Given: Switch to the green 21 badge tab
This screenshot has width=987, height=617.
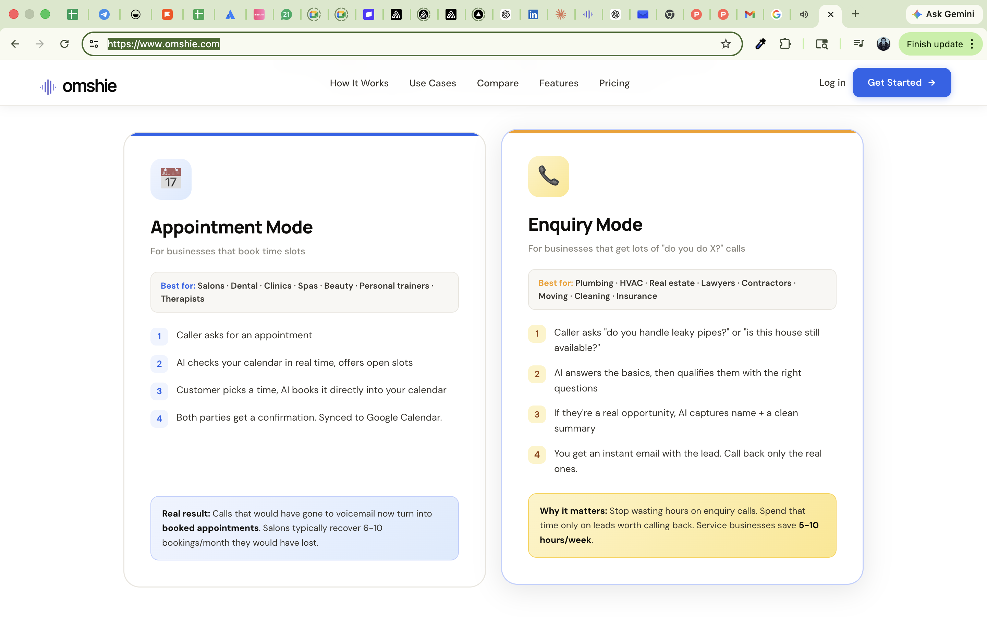Looking at the screenshot, I should click(x=286, y=14).
